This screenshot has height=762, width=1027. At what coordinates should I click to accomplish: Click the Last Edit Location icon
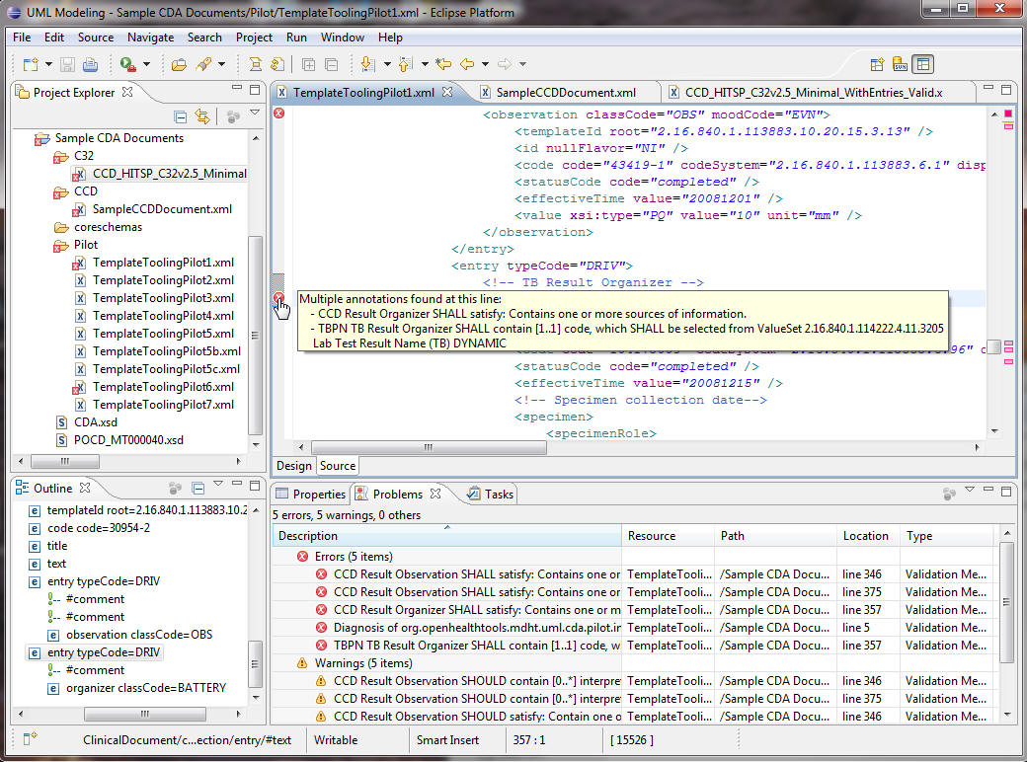coord(443,65)
